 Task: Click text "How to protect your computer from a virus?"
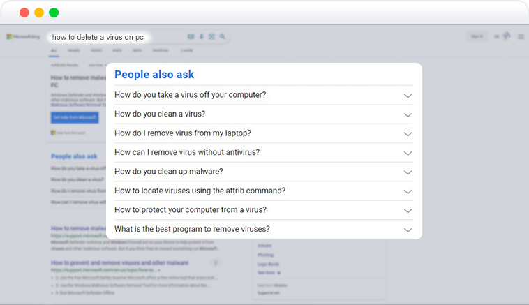click(191, 210)
